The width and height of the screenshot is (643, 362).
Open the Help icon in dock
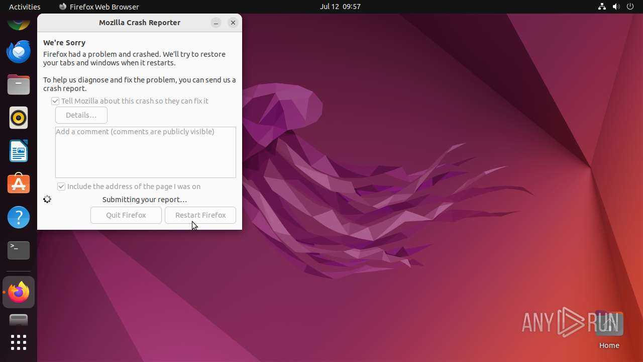click(x=19, y=217)
